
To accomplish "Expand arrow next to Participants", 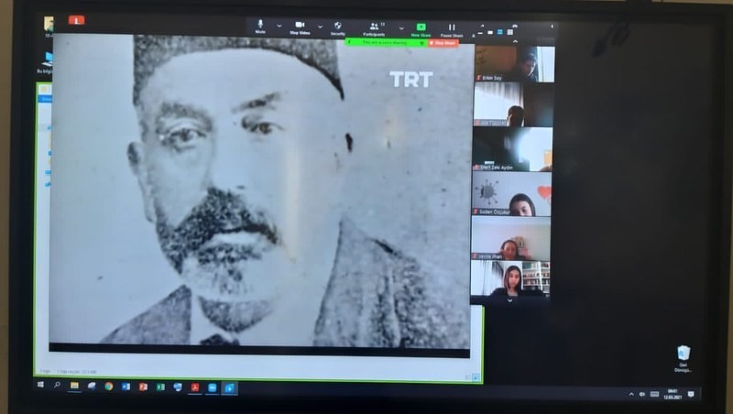I will tap(401, 28).
